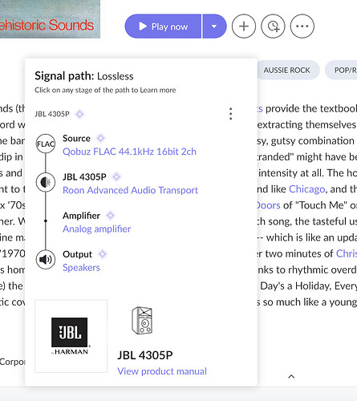The width and height of the screenshot is (357, 401).
Task: Click sparkle icon beside Output label
Action: coord(103,254)
